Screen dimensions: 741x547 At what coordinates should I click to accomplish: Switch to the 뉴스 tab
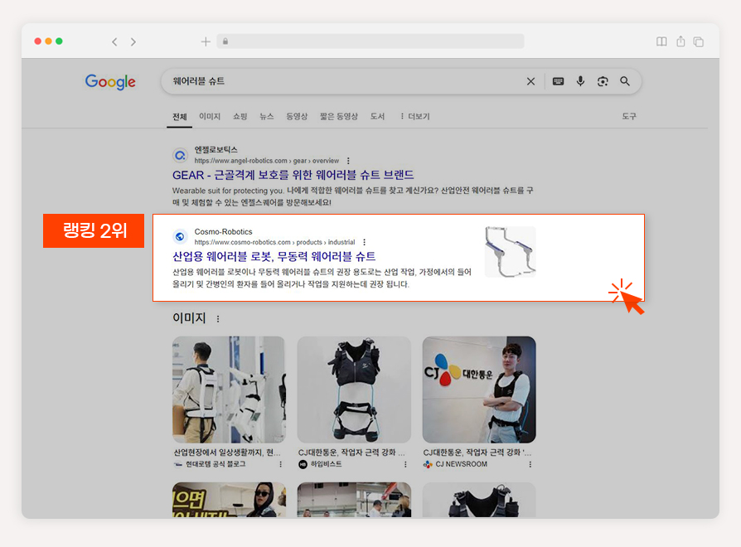pyautogui.click(x=267, y=116)
